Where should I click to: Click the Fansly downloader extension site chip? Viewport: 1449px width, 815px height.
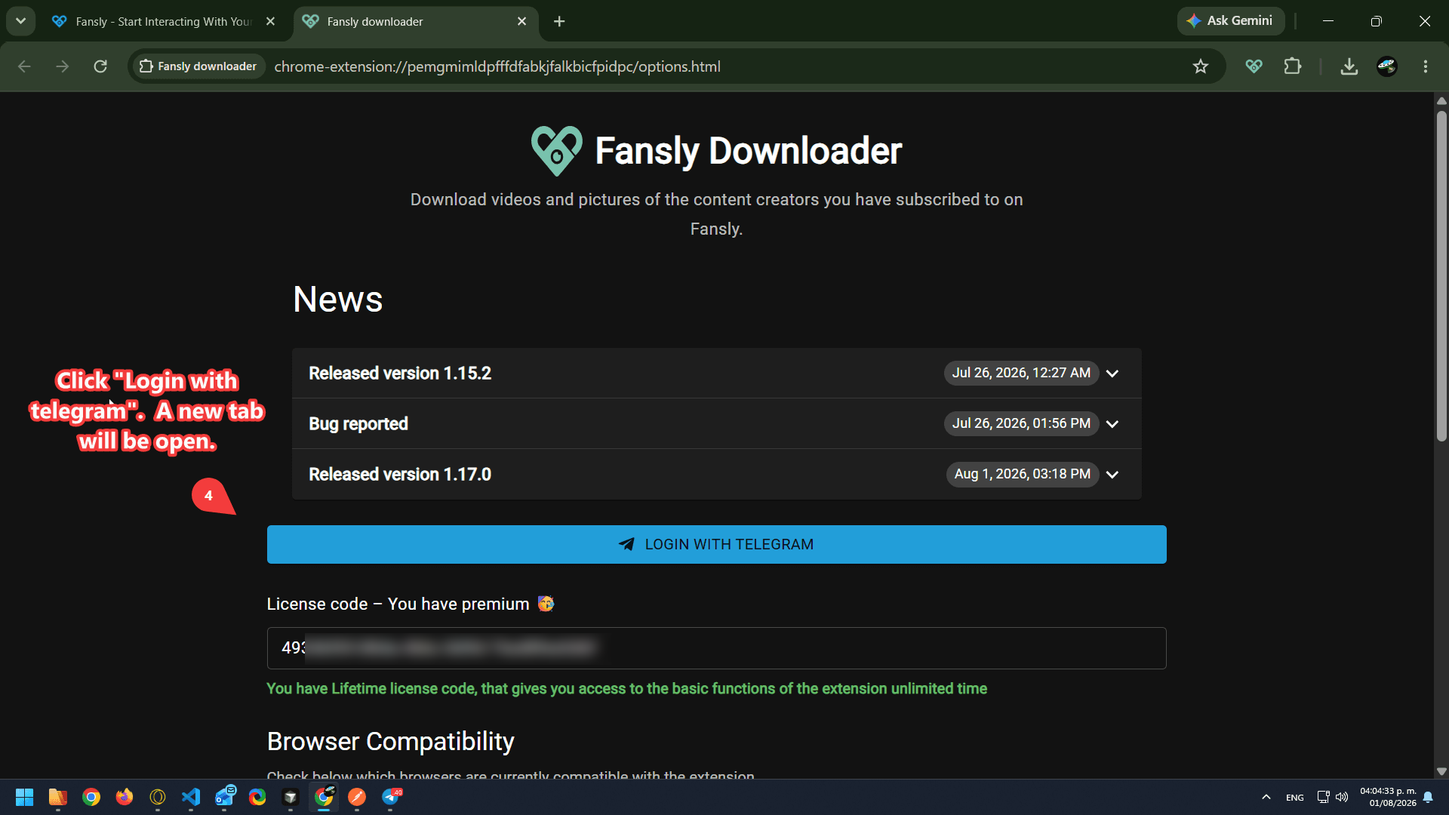click(199, 66)
